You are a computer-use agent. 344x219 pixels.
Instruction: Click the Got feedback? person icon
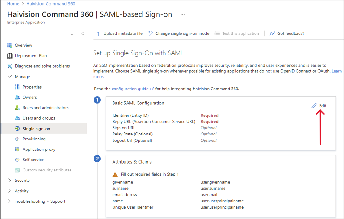pos(271,33)
